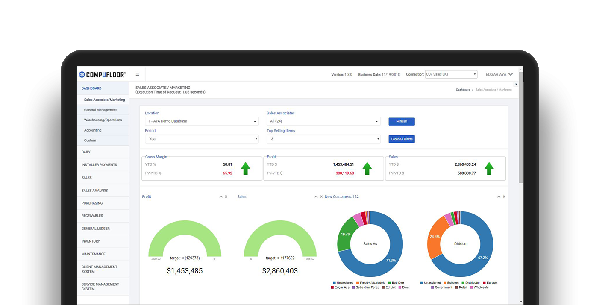
Task: Toggle Builders legend item in Division chart
Action: tap(452, 283)
